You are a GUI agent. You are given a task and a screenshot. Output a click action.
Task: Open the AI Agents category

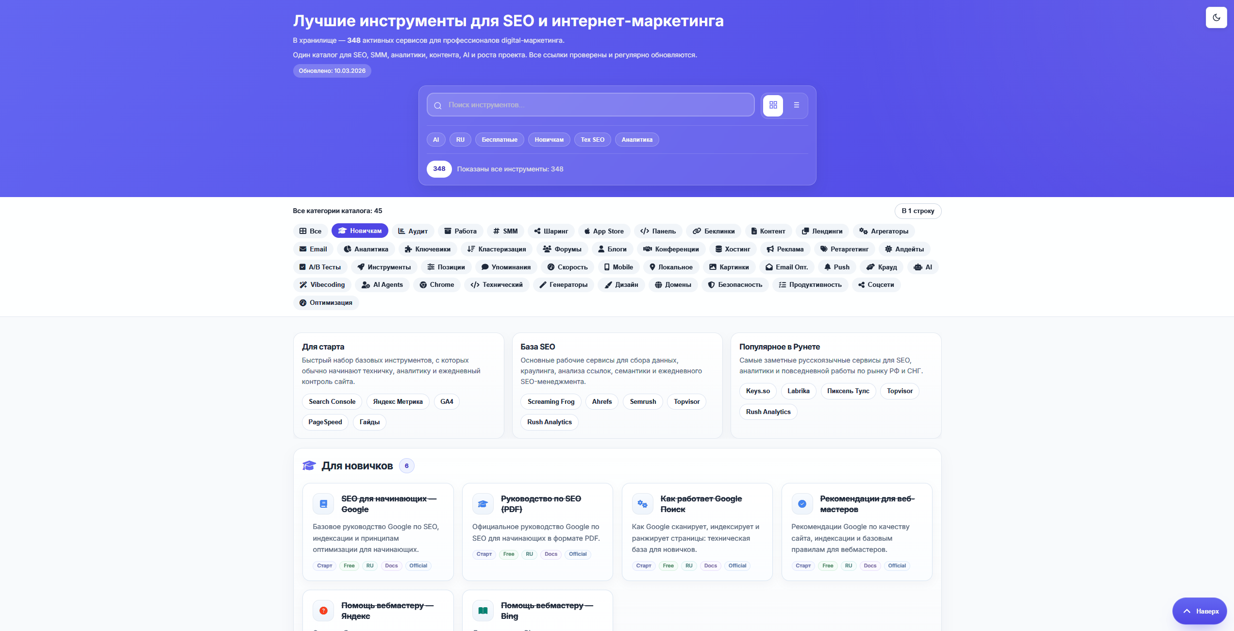[x=383, y=285]
